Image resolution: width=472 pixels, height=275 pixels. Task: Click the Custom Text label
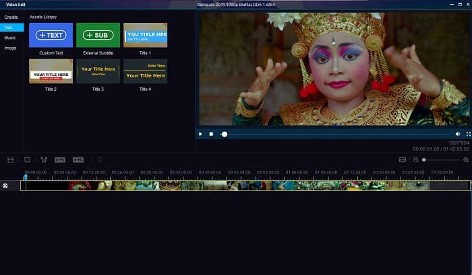click(51, 53)
